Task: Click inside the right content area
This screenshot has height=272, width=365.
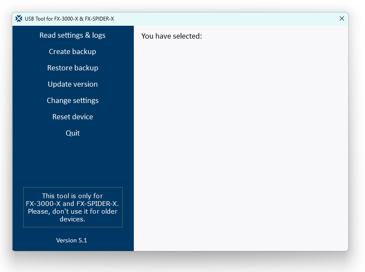Action: [x=240, y=150]
